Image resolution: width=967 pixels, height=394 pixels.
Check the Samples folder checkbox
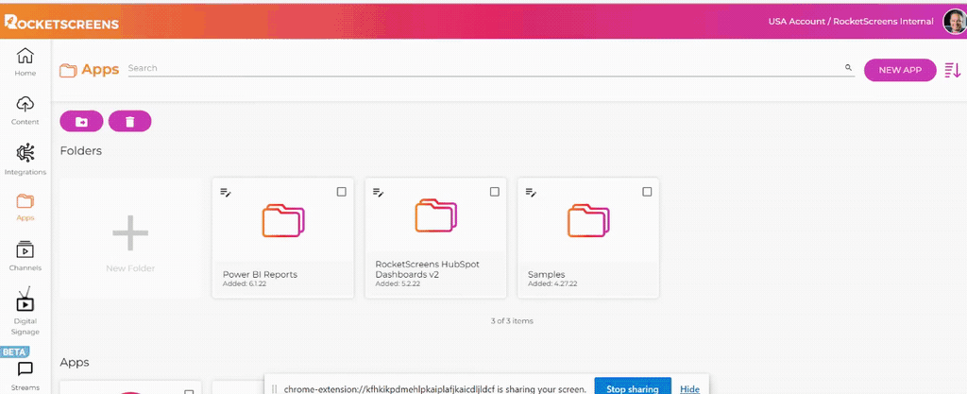click(x=647, y=192)
